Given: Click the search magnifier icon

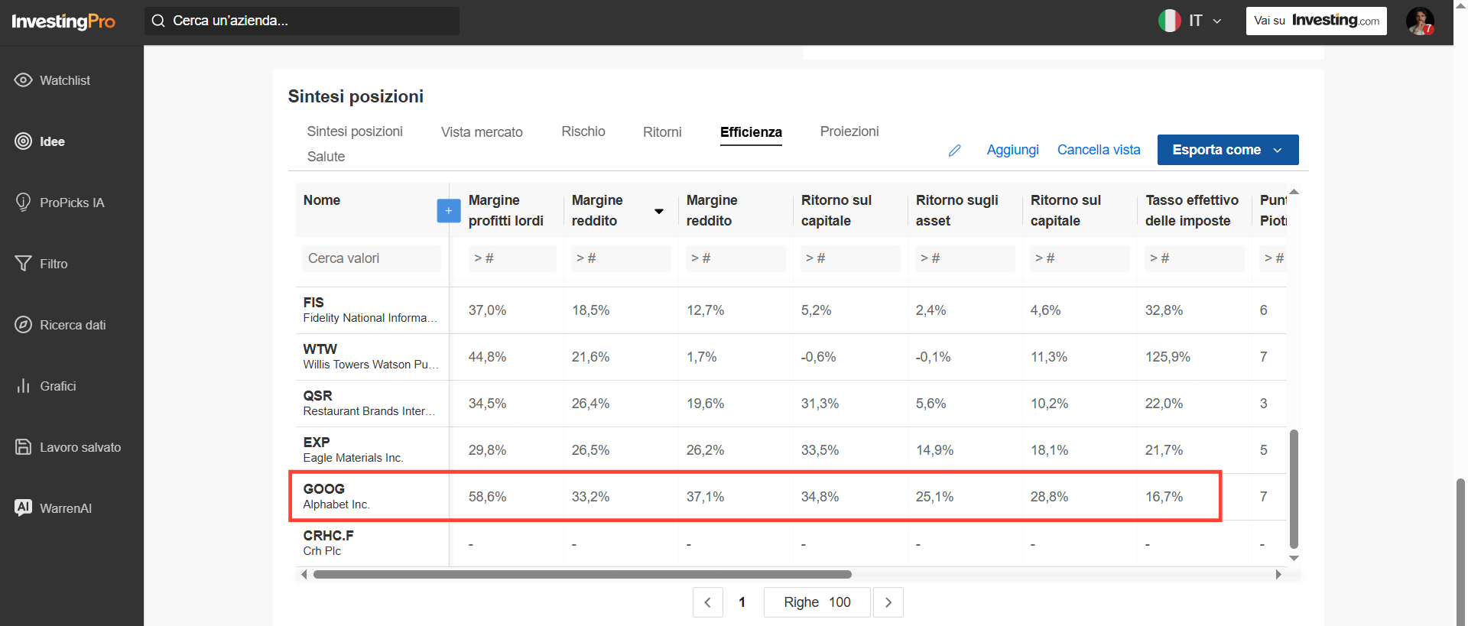Looking at the screenshot, I should (158, 21).
